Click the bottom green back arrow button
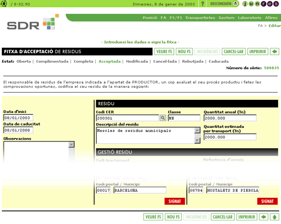281x224 pixels. [x=264, y=217]
